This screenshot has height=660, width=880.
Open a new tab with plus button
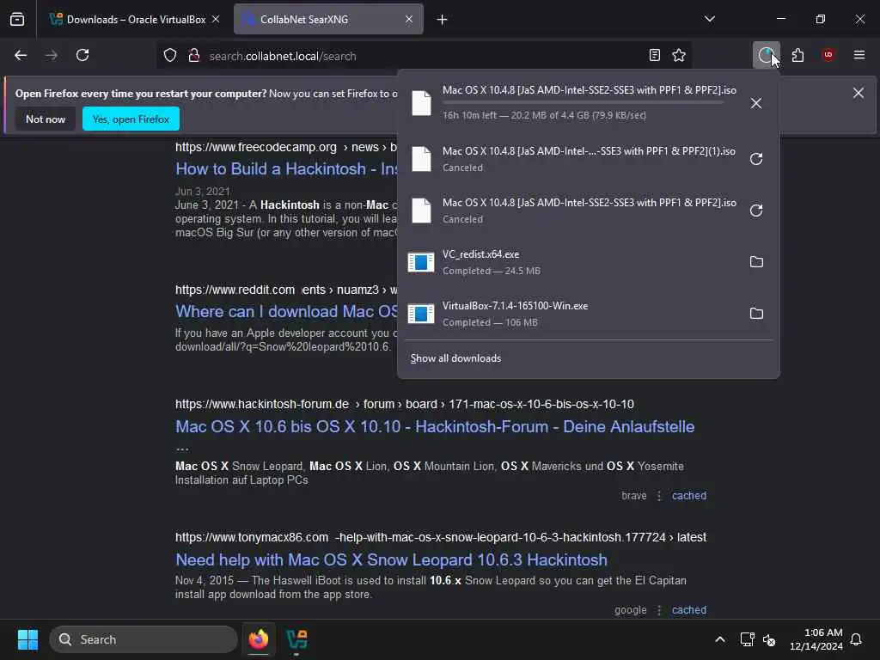[443, 20]
